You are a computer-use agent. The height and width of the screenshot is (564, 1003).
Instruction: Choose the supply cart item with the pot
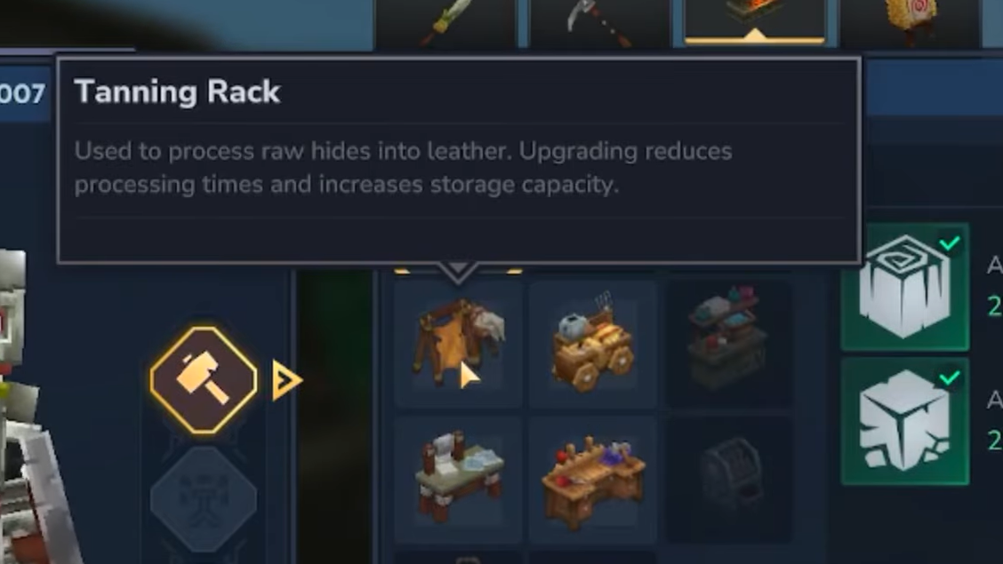(x=592, y=343)
